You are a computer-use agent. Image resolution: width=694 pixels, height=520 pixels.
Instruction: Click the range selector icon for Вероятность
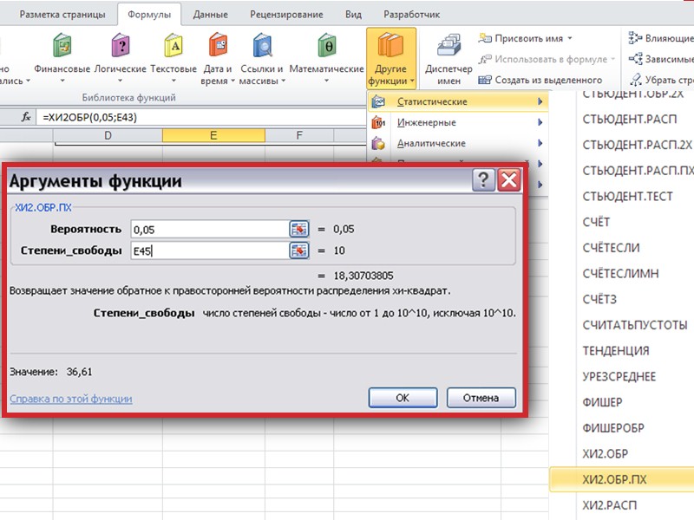pos(299,229)
